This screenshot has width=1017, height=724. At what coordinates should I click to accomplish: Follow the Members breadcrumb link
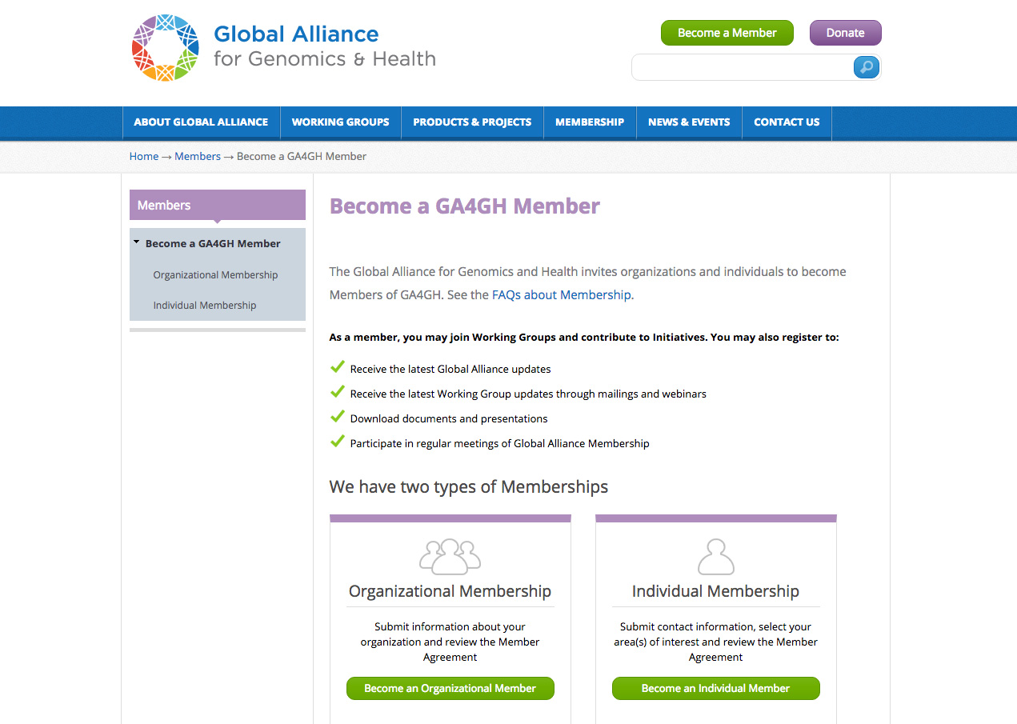[x=198, y=156]
